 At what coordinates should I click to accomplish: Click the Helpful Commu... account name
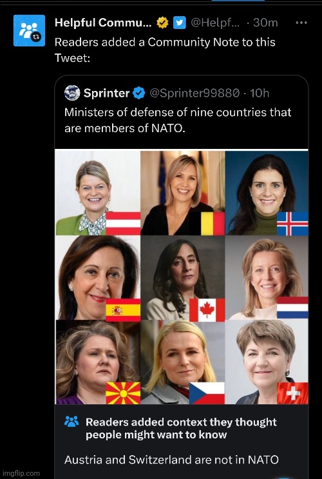103,23
